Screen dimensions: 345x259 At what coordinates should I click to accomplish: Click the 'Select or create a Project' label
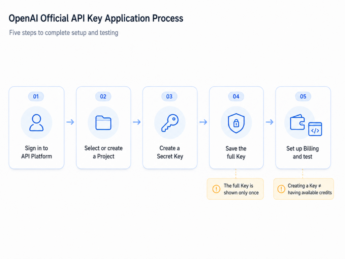103,152
